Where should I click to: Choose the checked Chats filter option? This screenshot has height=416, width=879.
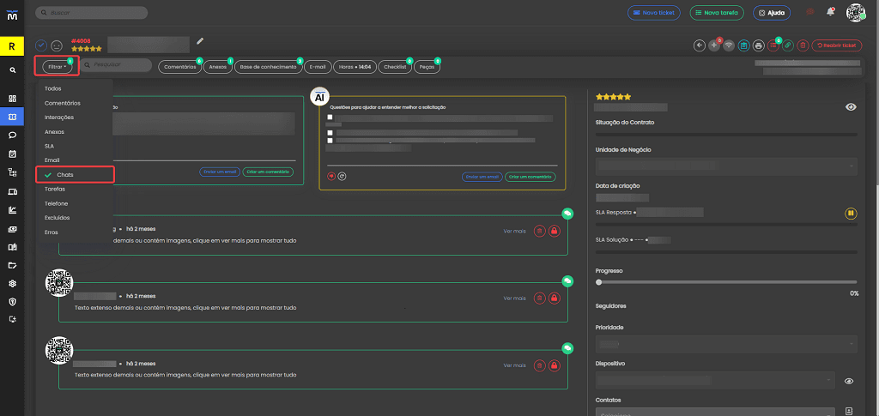point(76,175)
